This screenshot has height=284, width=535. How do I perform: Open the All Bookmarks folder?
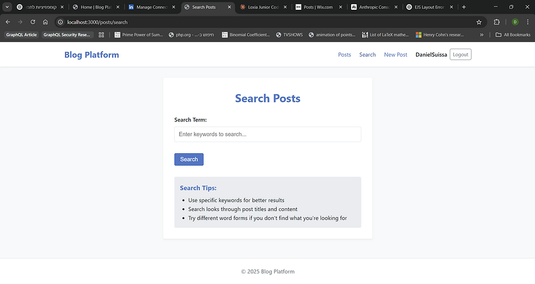tap(513, 35)
